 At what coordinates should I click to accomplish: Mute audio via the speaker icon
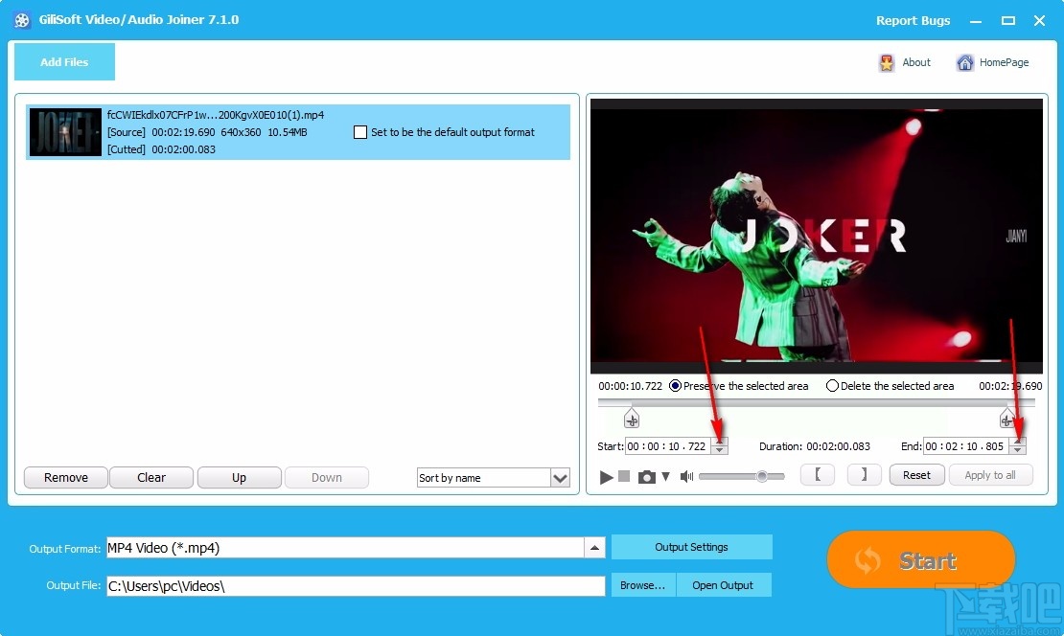tap(686, 476)
